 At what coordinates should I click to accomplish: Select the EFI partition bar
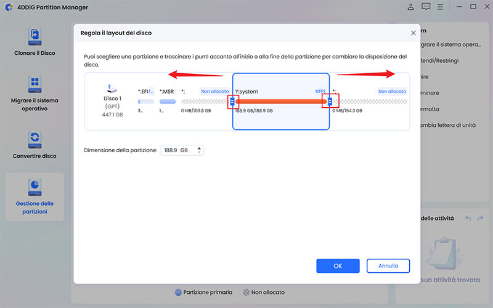[x=145, y=101]
